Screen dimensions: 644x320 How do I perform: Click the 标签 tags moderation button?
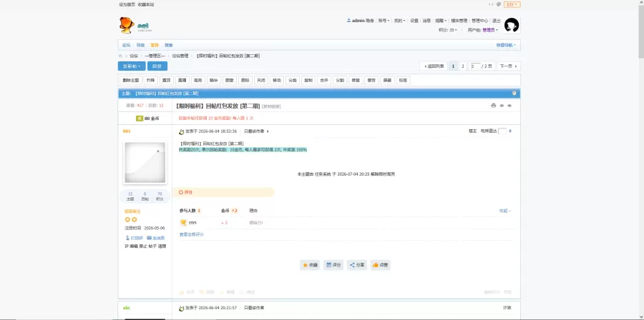coord(403,80)
